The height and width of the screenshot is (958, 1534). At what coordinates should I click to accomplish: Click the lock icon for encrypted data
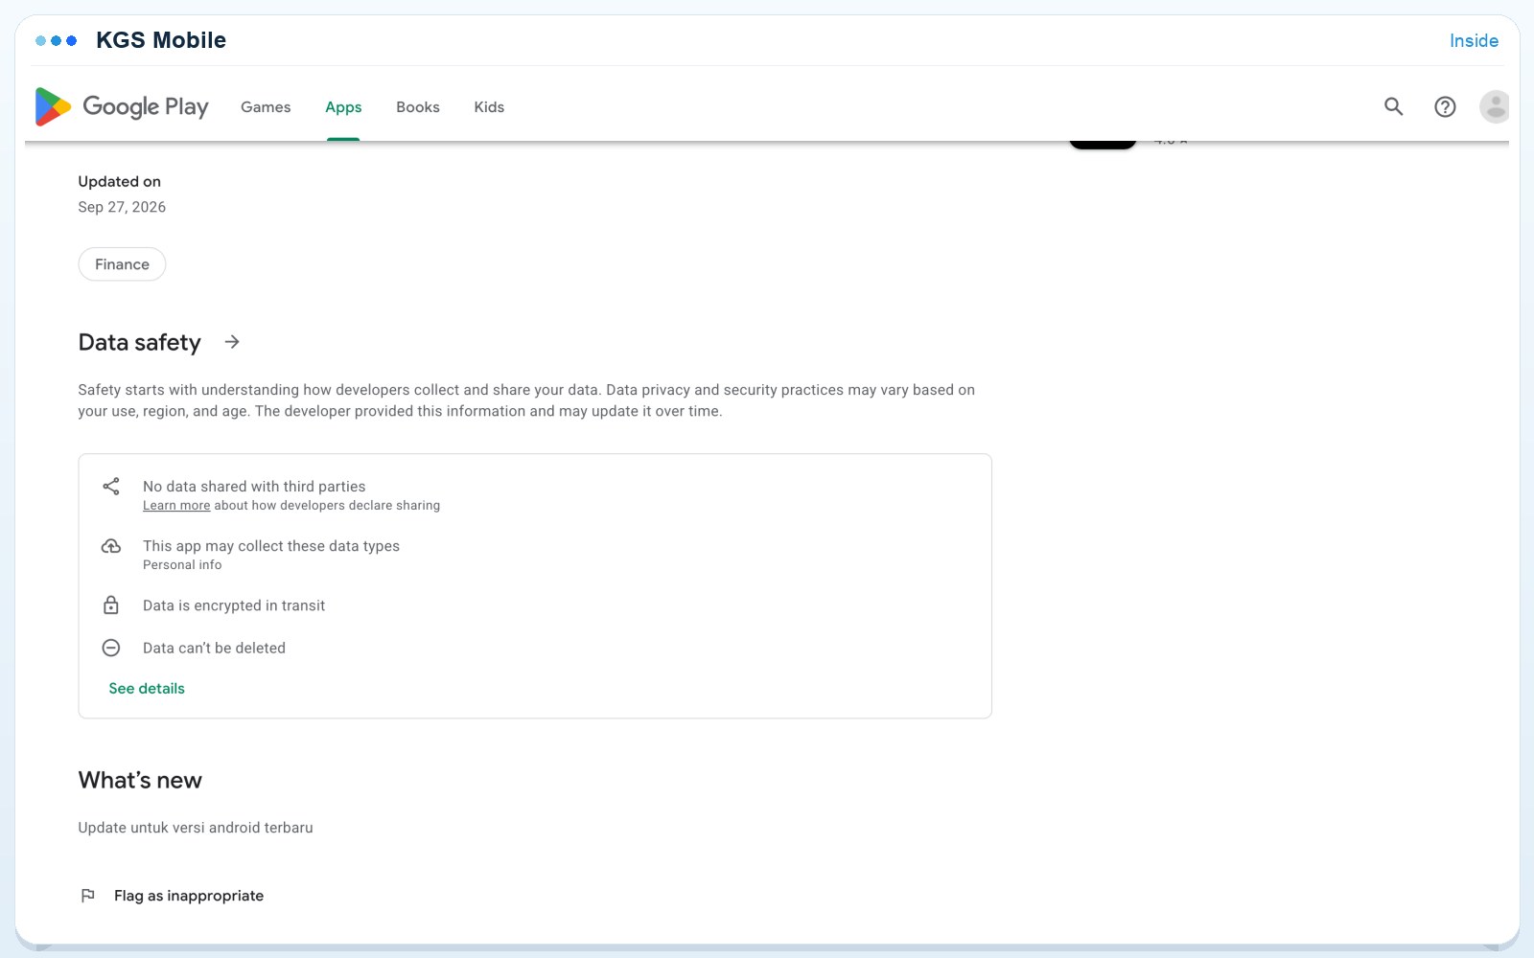tap(111, 605)
